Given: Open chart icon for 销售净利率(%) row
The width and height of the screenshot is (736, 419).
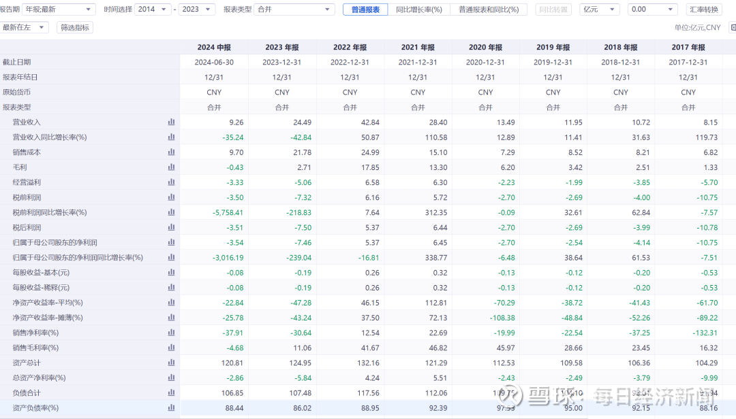Looking at the screenshot, I should click(171, 333).
